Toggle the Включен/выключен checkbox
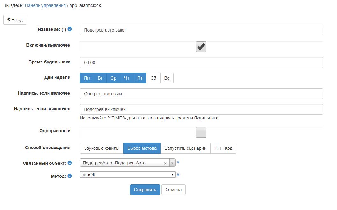The height and width of the screenshot is (210, 337). pos(201,47)
